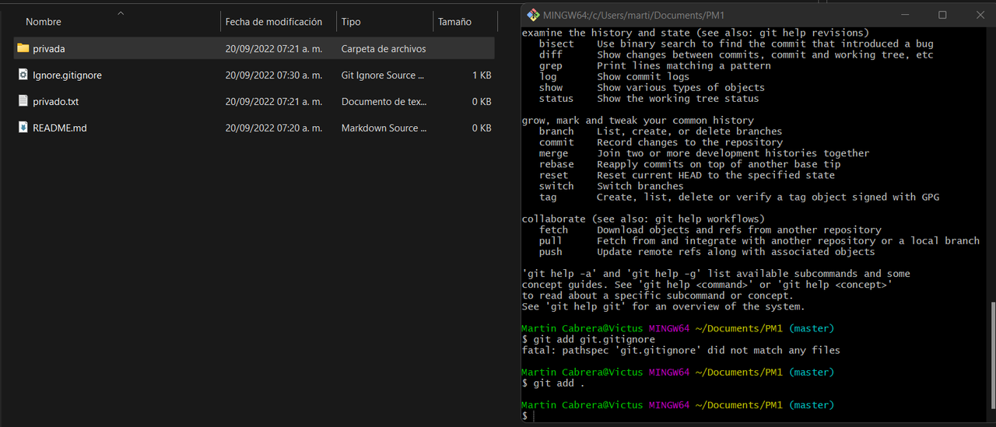Click the privada folder icon
Screen dimensions: 996x427
click(x=23, y=48)
